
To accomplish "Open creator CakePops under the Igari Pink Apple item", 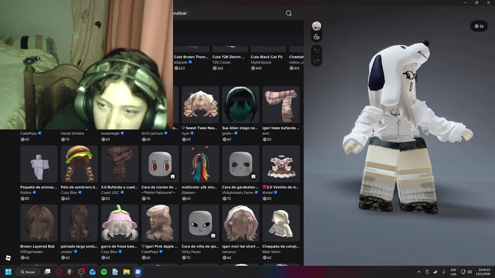I will 150,252.
